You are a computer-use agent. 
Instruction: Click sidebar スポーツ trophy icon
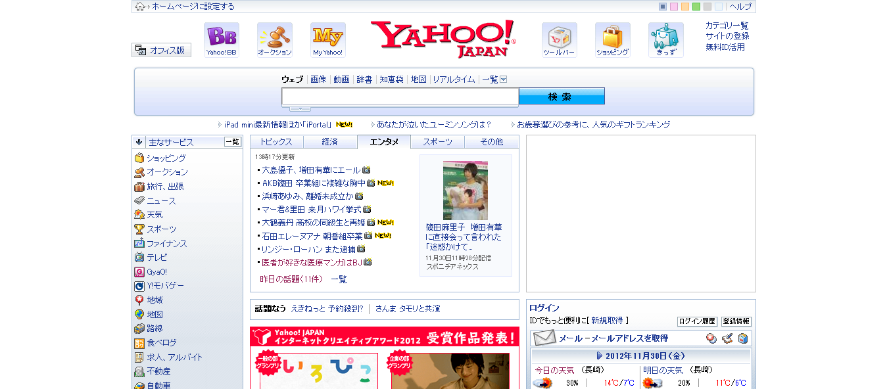139,229
